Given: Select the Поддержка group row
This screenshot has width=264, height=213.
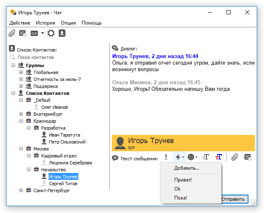Looking at the screenshot, I should click(x=45, y=86).
